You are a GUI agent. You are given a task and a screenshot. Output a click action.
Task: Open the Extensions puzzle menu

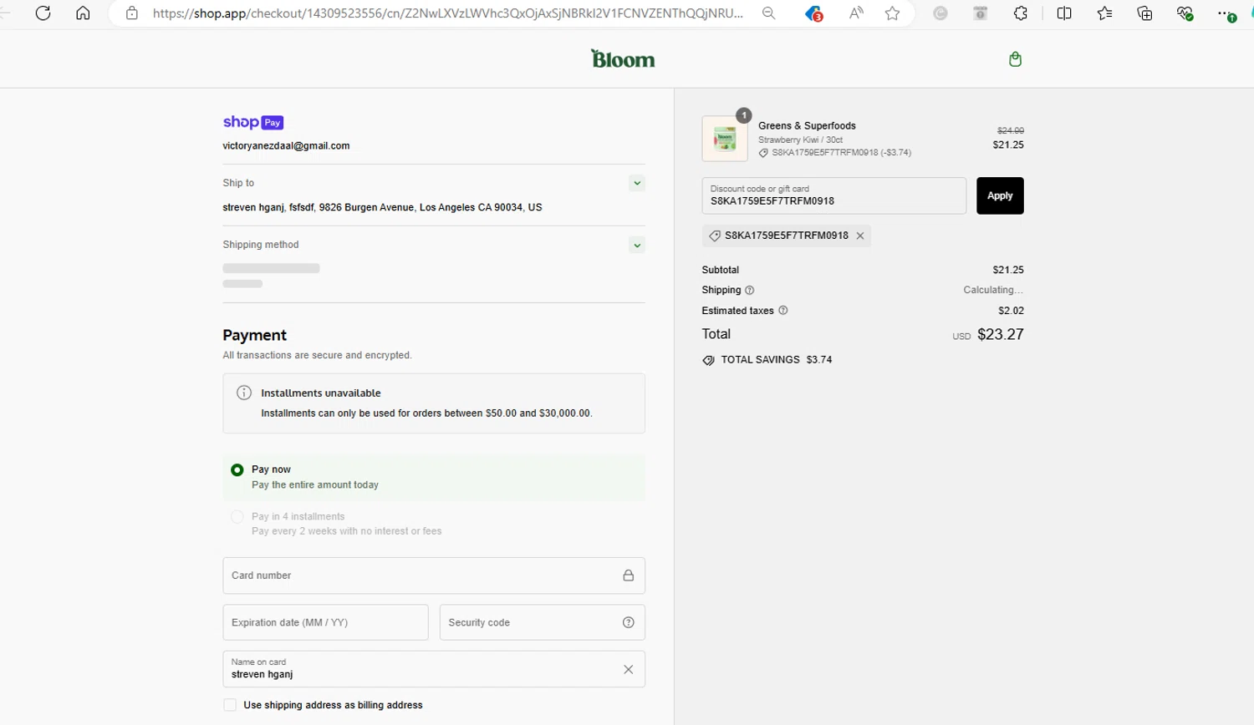pyautogui.click(x=1021, y=13)
